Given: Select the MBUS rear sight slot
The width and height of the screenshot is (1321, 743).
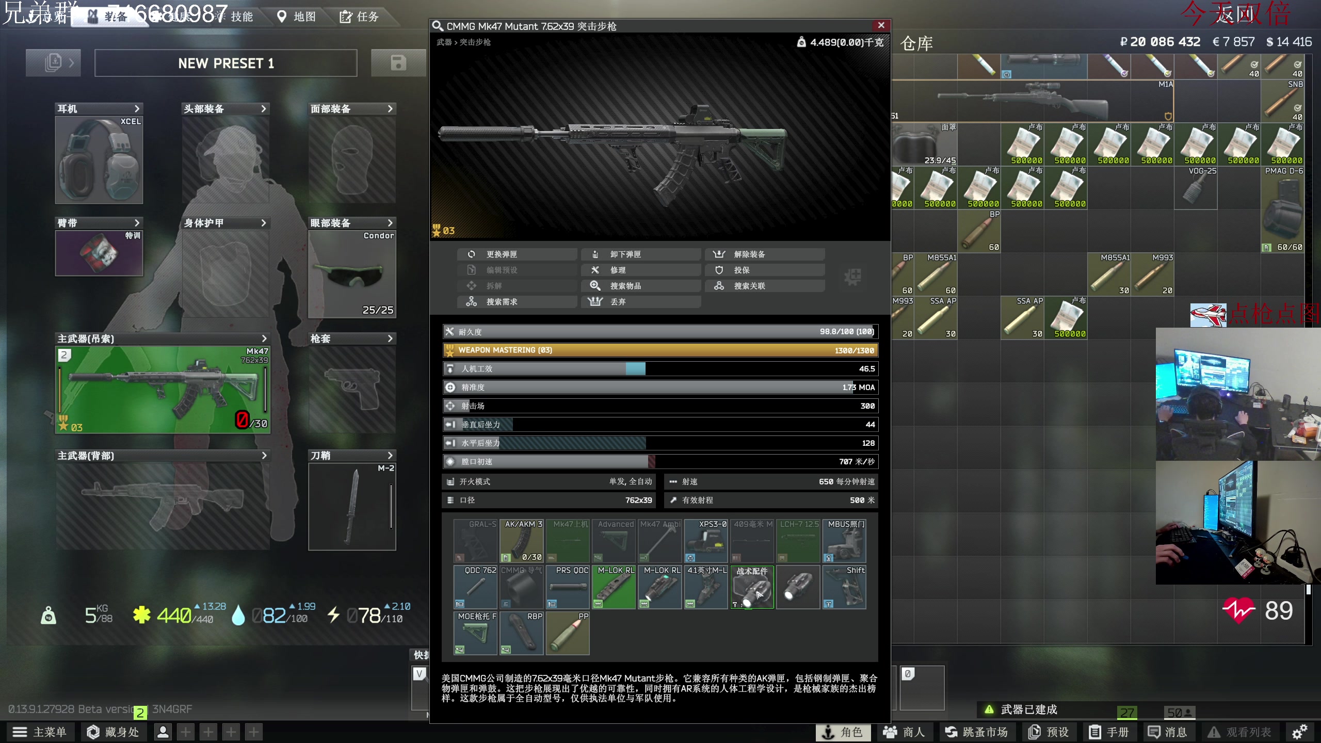Looking at the screenshot, I should coord(844,541).
